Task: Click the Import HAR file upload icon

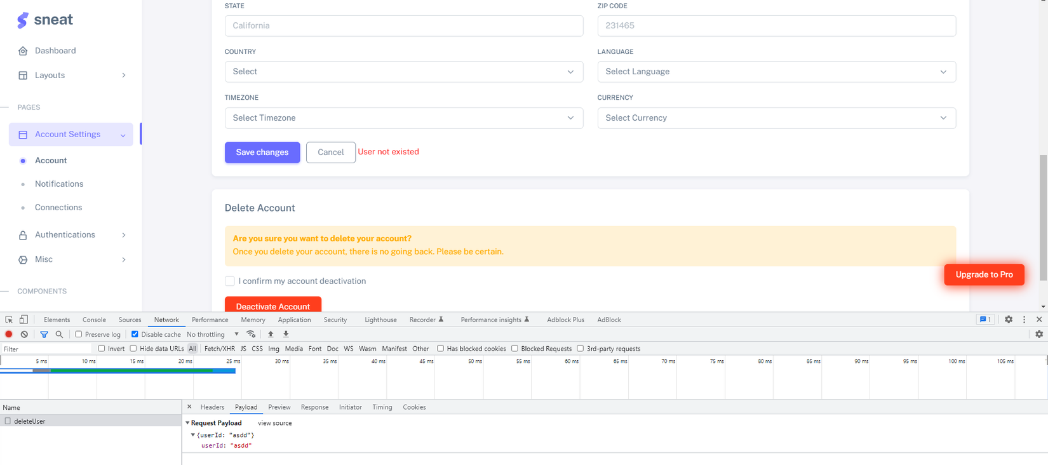Action: (271, 334)
